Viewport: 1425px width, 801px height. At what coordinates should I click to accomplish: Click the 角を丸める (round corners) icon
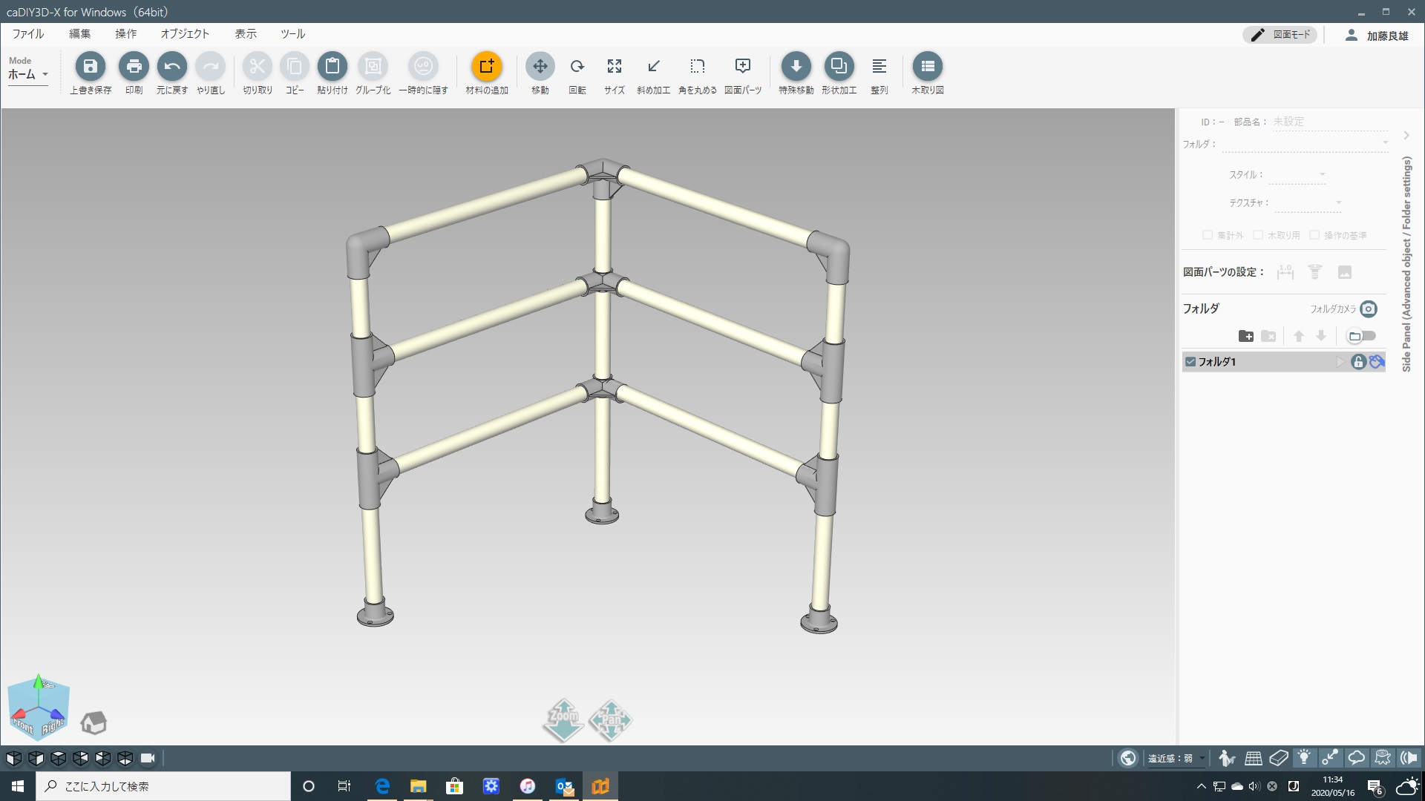pos(697,67)
